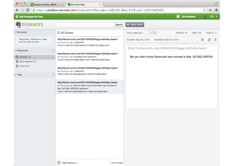Add a tag with + Tag button

[x=153, y=33]
